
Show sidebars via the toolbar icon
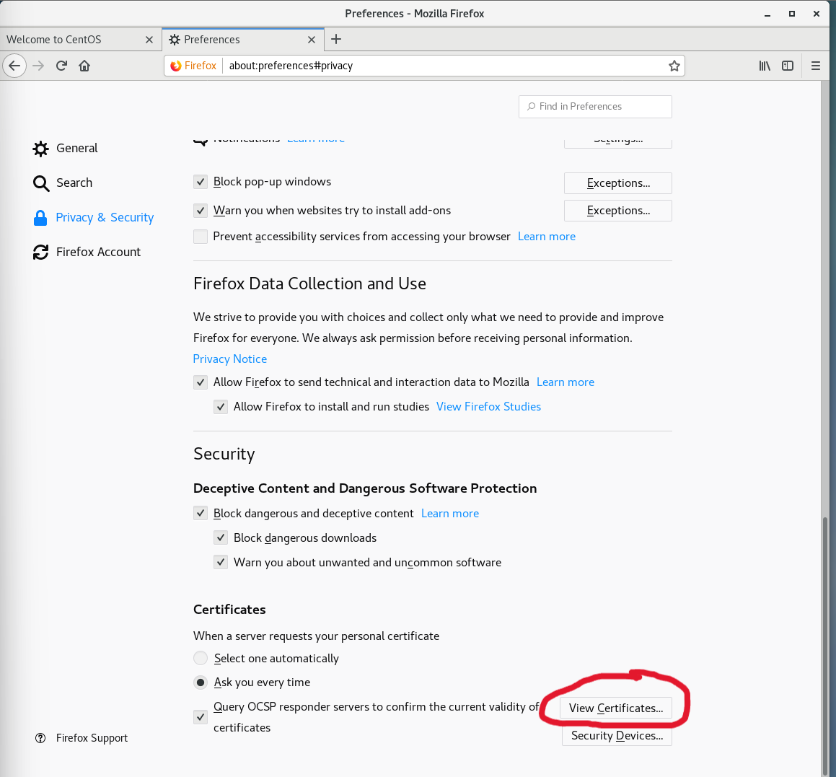pyautogui.click(x=788, y=66)
